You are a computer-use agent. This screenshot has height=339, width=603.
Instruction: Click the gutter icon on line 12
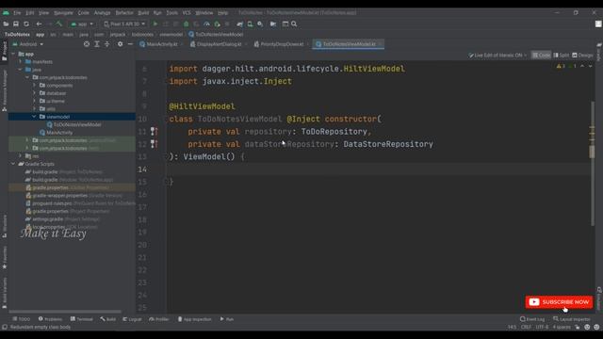(x=154, y=144)
